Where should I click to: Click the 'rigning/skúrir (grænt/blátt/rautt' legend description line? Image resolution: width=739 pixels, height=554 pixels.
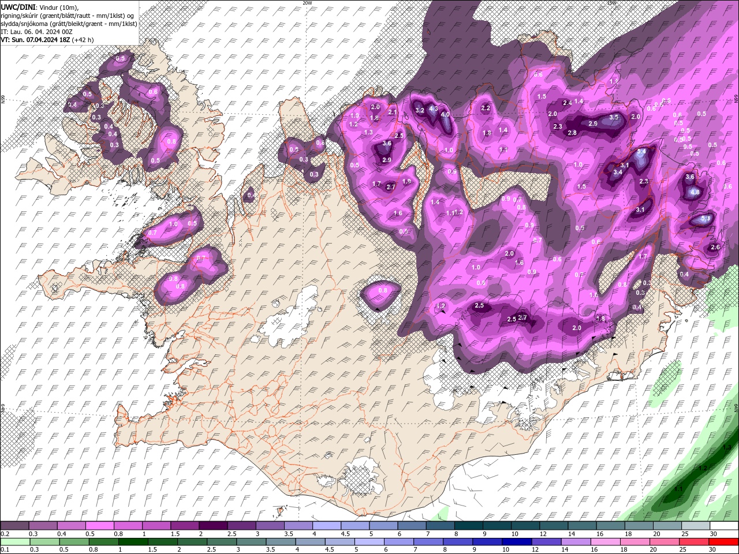[x=68, y=15]
